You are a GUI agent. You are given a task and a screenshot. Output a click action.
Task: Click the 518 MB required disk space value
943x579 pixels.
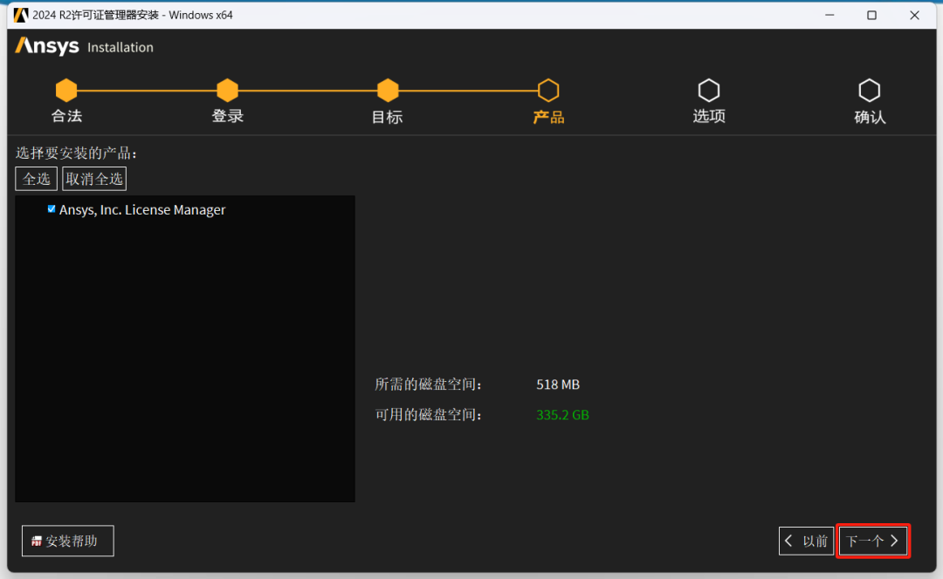pos(558,385)
